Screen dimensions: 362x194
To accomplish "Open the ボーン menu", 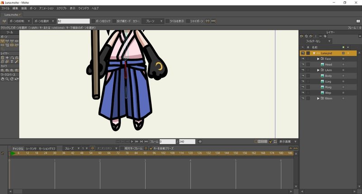I will [x=33, y=8].
